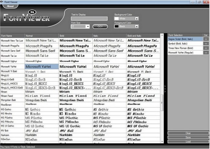Click the Save button
The height and width of the screenshot is (149, 210).
click(188, 137)
